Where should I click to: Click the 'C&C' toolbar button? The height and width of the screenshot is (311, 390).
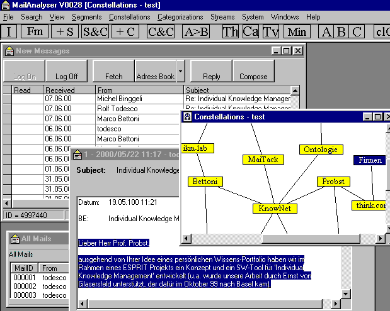160,31
